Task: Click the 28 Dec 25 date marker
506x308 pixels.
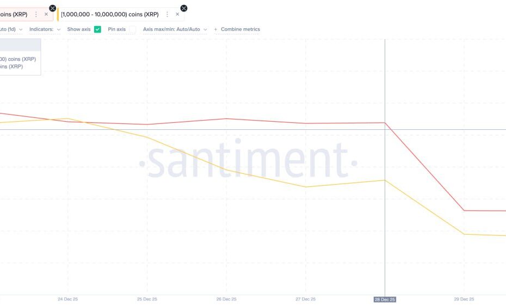Action: pos(385,299)
